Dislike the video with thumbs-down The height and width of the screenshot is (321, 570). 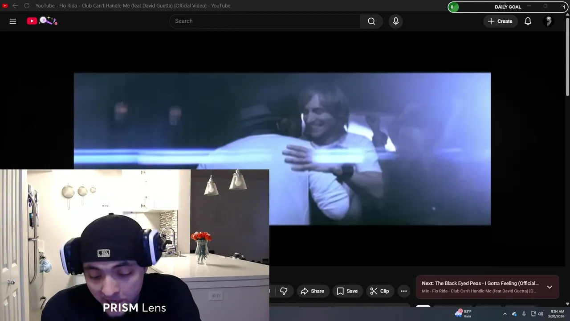[284, 291]
